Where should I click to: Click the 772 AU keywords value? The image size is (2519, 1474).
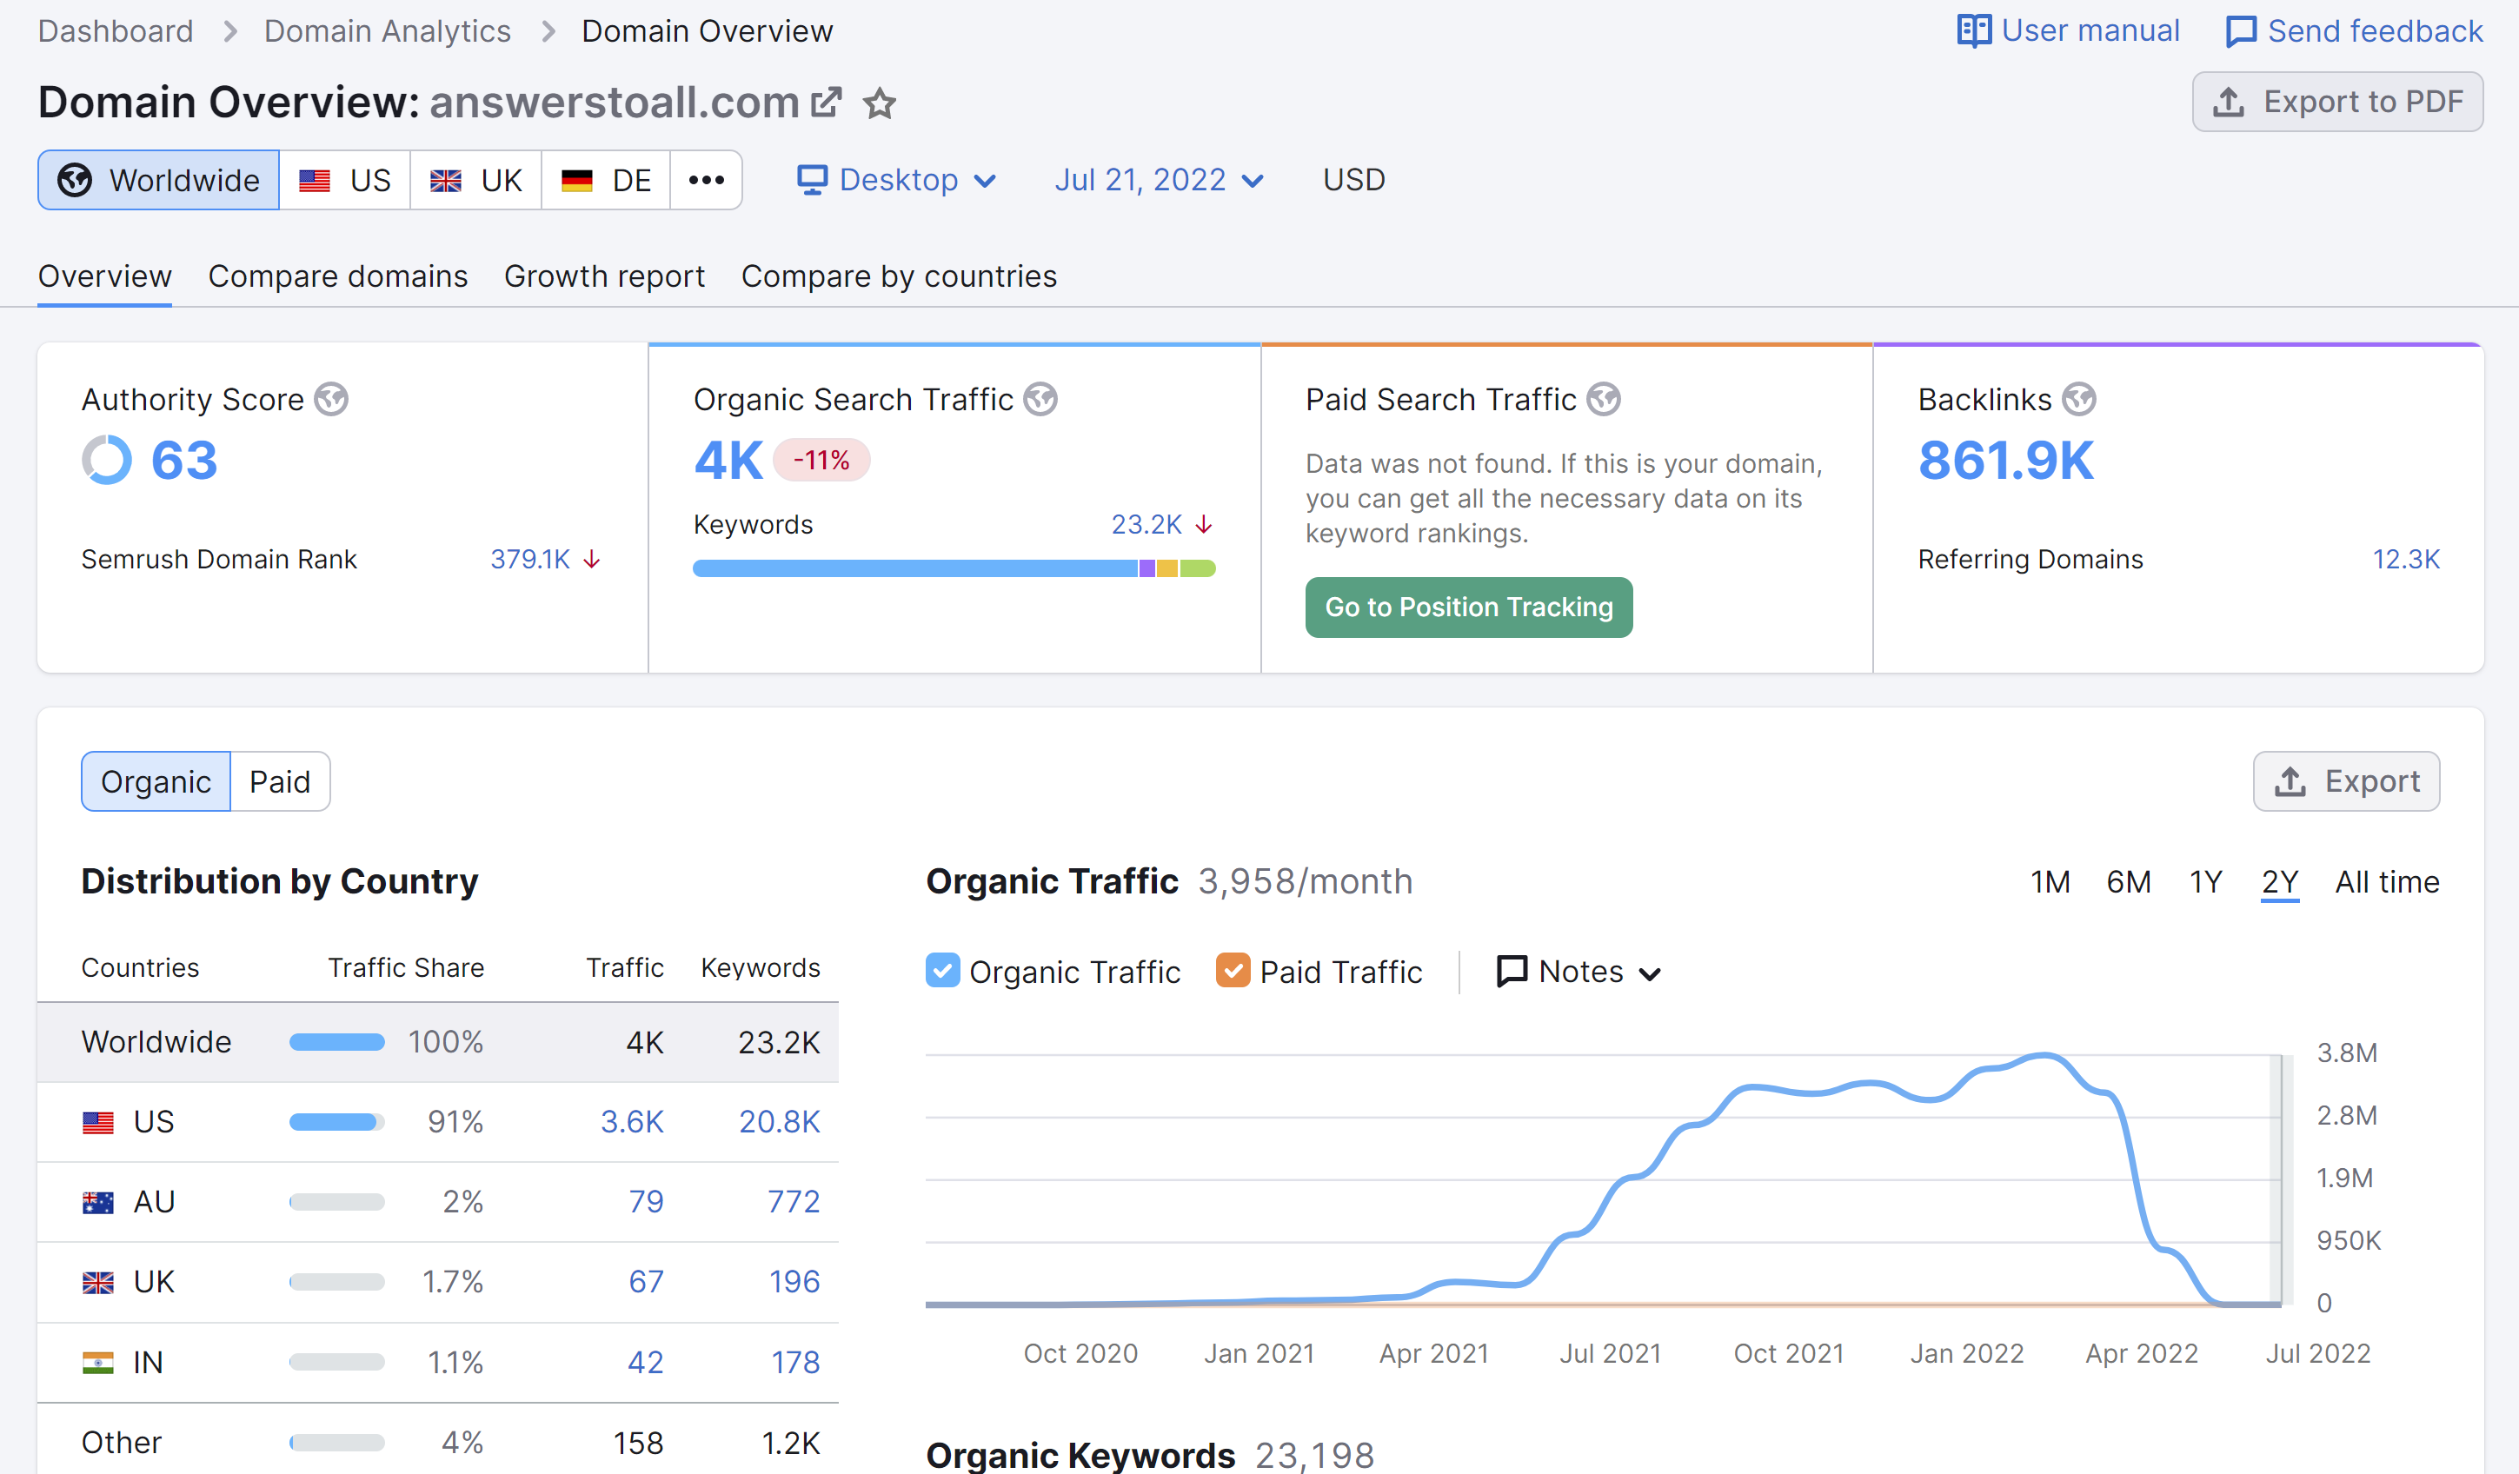[x=793, y=1202]
